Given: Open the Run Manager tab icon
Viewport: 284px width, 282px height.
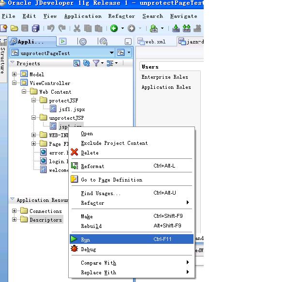Looking at the screenshot, I should click(x=63, y=42).
